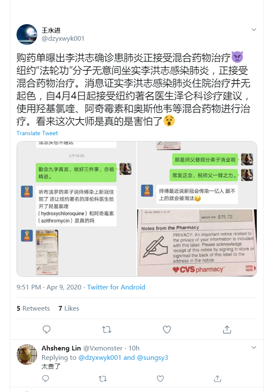Open the author's moon profile avatar
Viewport: 277px width, 392px height.
[x=27, y=34]
